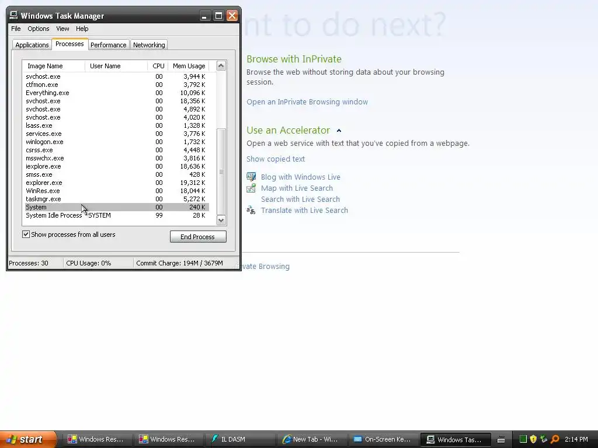
Task: Click Show copied text link
Action: (276, 159)
